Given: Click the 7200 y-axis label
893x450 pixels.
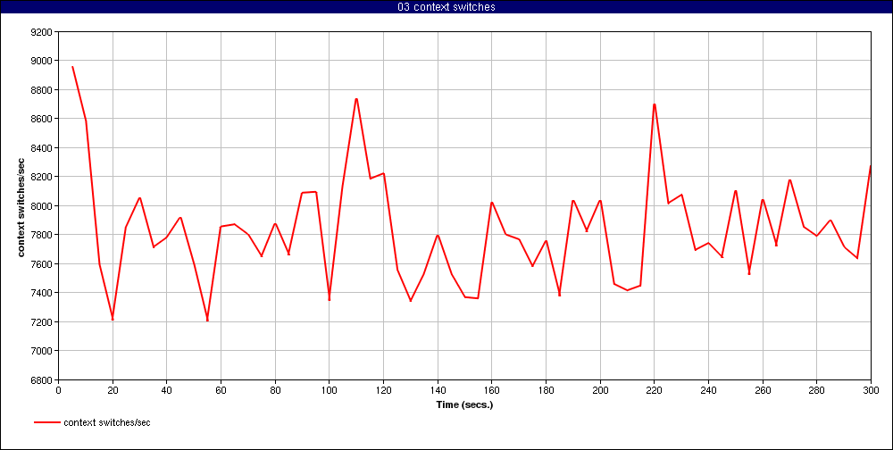Looking at the screenshot, I should 43,322.
